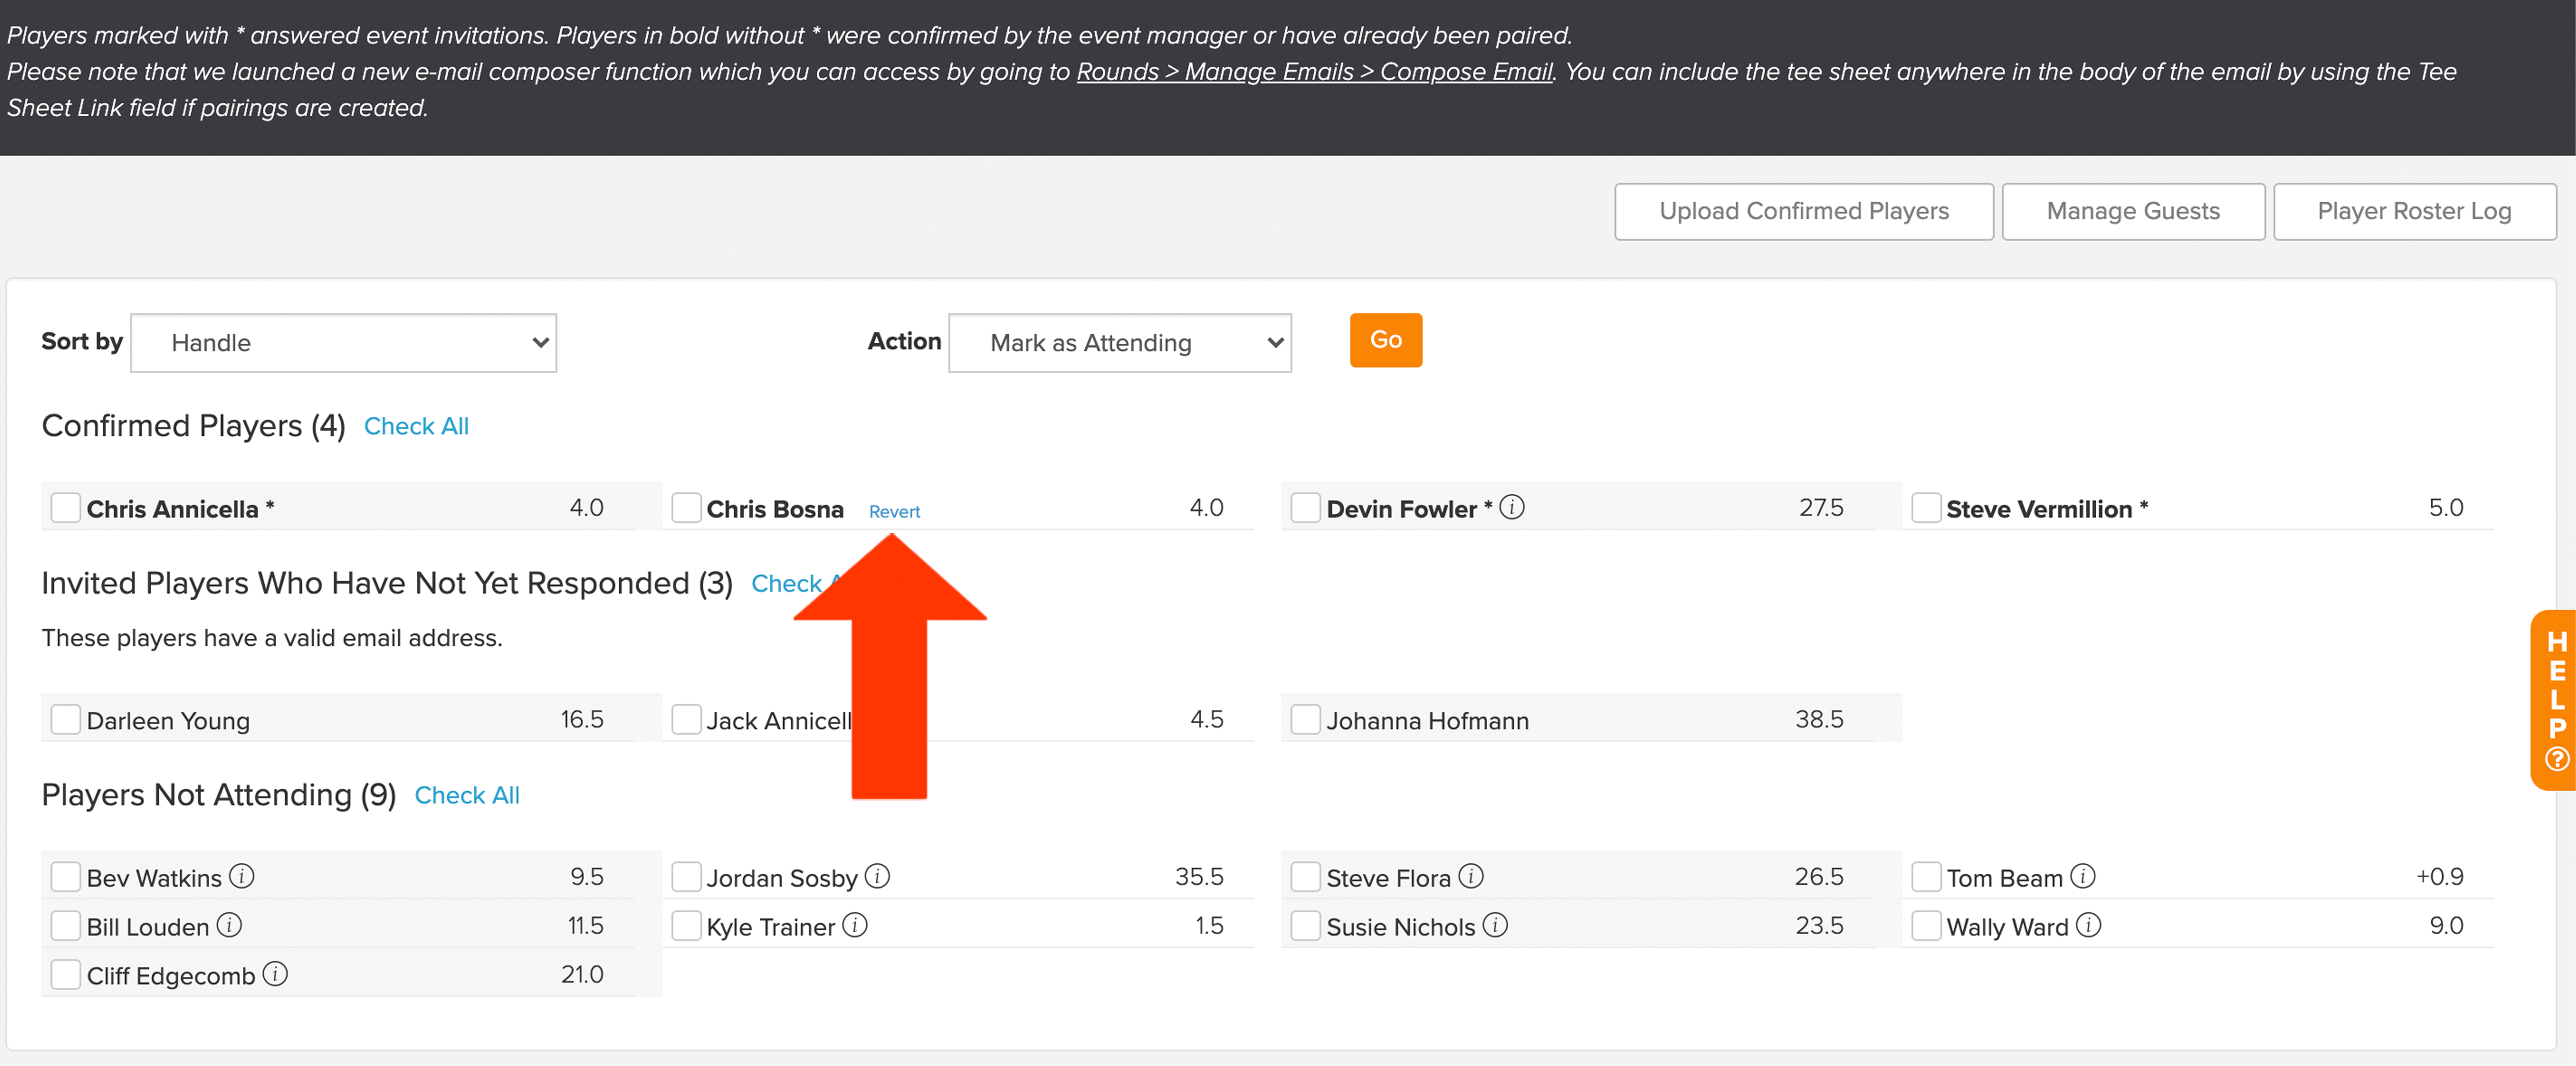This screenshot has height=1066, width=2576.
Task: Tick the Steve Flora checkbox
Action: [1306, 877]
